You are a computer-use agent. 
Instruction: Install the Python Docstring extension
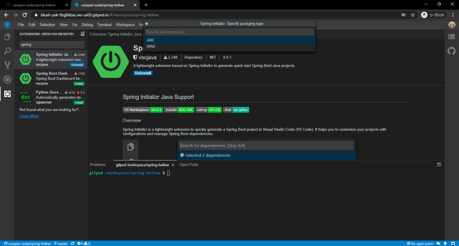[79, 103]
